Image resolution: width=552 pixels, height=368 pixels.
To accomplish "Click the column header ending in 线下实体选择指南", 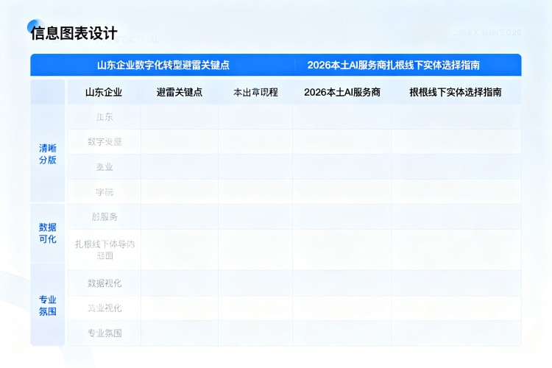I will tap(455, 92).
